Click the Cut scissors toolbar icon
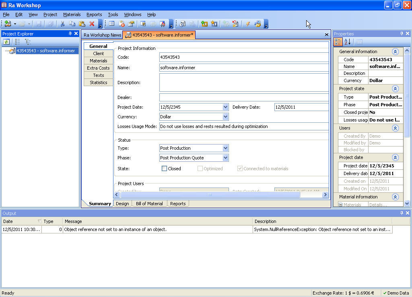Screen dimensions: 412x297 coord(62,24)
